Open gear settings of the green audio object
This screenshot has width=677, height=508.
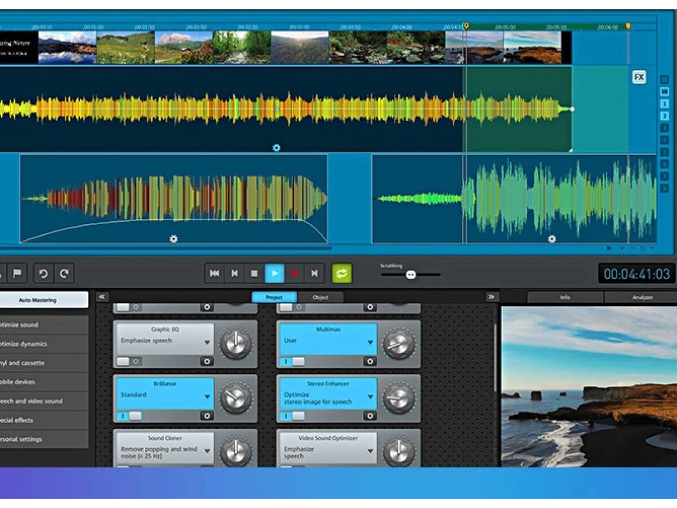(552, 239)
